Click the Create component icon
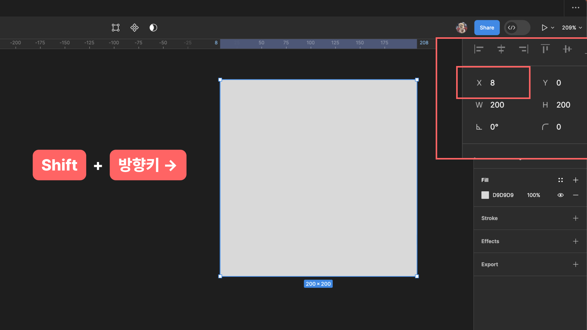Image resolution: width=587 pixels, height=330 pixels. click(x=135, y=28)
